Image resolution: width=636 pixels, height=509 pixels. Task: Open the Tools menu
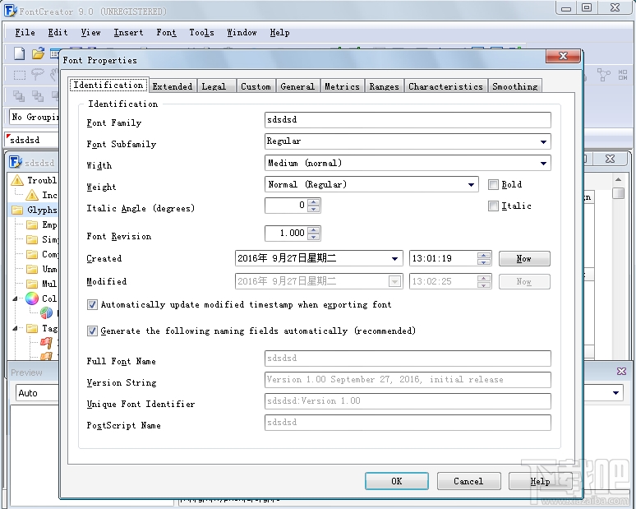point(201,32)
